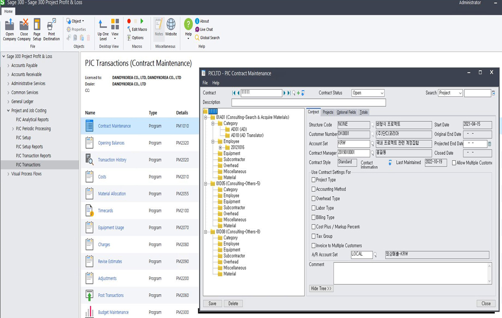502x318 pixels.
Task: Click the green Run Macro icon
Action: (142, 21)
